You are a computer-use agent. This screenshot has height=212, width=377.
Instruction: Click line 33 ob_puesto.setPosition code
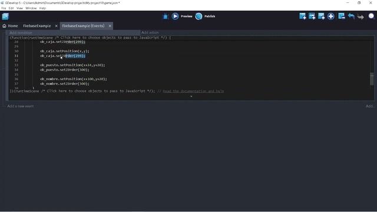[72, 65]
